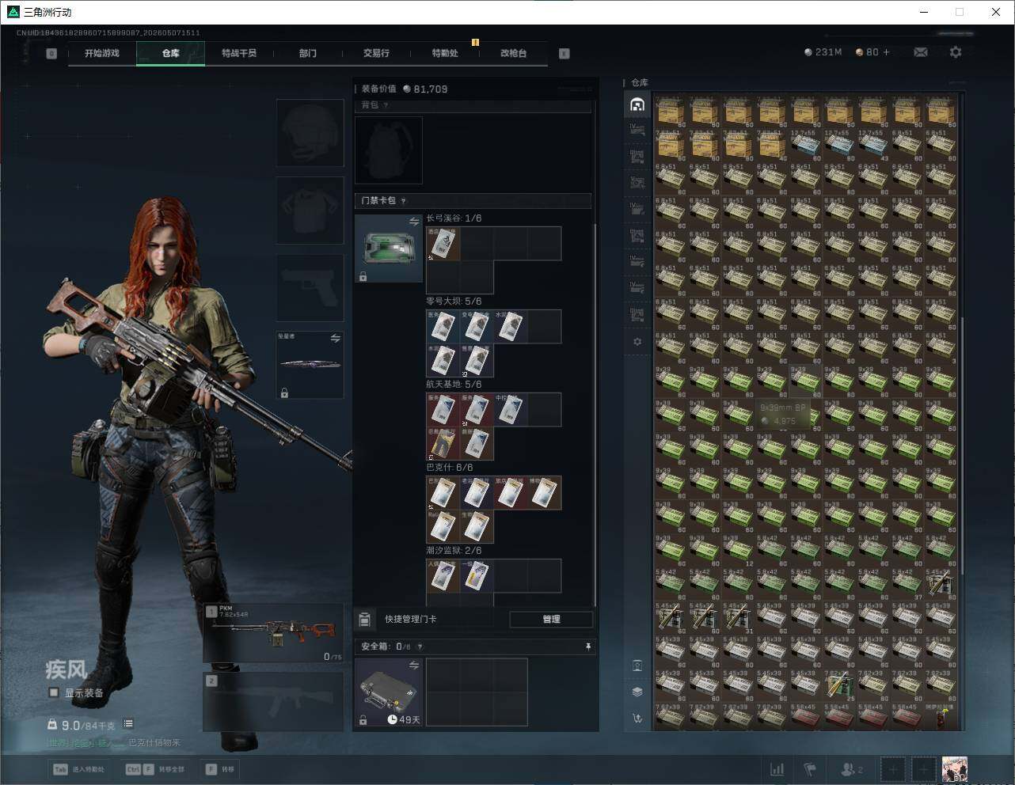Click the 9.0/84千克 weight readout
This screenshot has width=1015, height=785.
pyautogui.click(x=82, y=725)
